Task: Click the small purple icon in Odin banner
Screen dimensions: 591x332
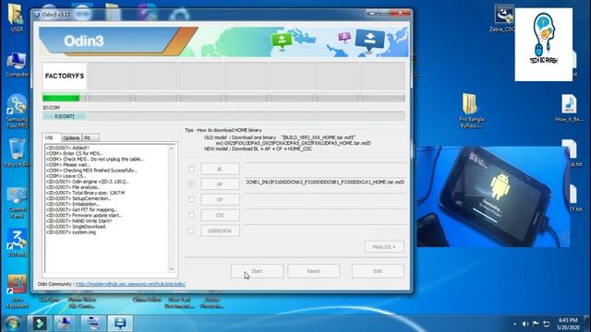Action: 344,37
